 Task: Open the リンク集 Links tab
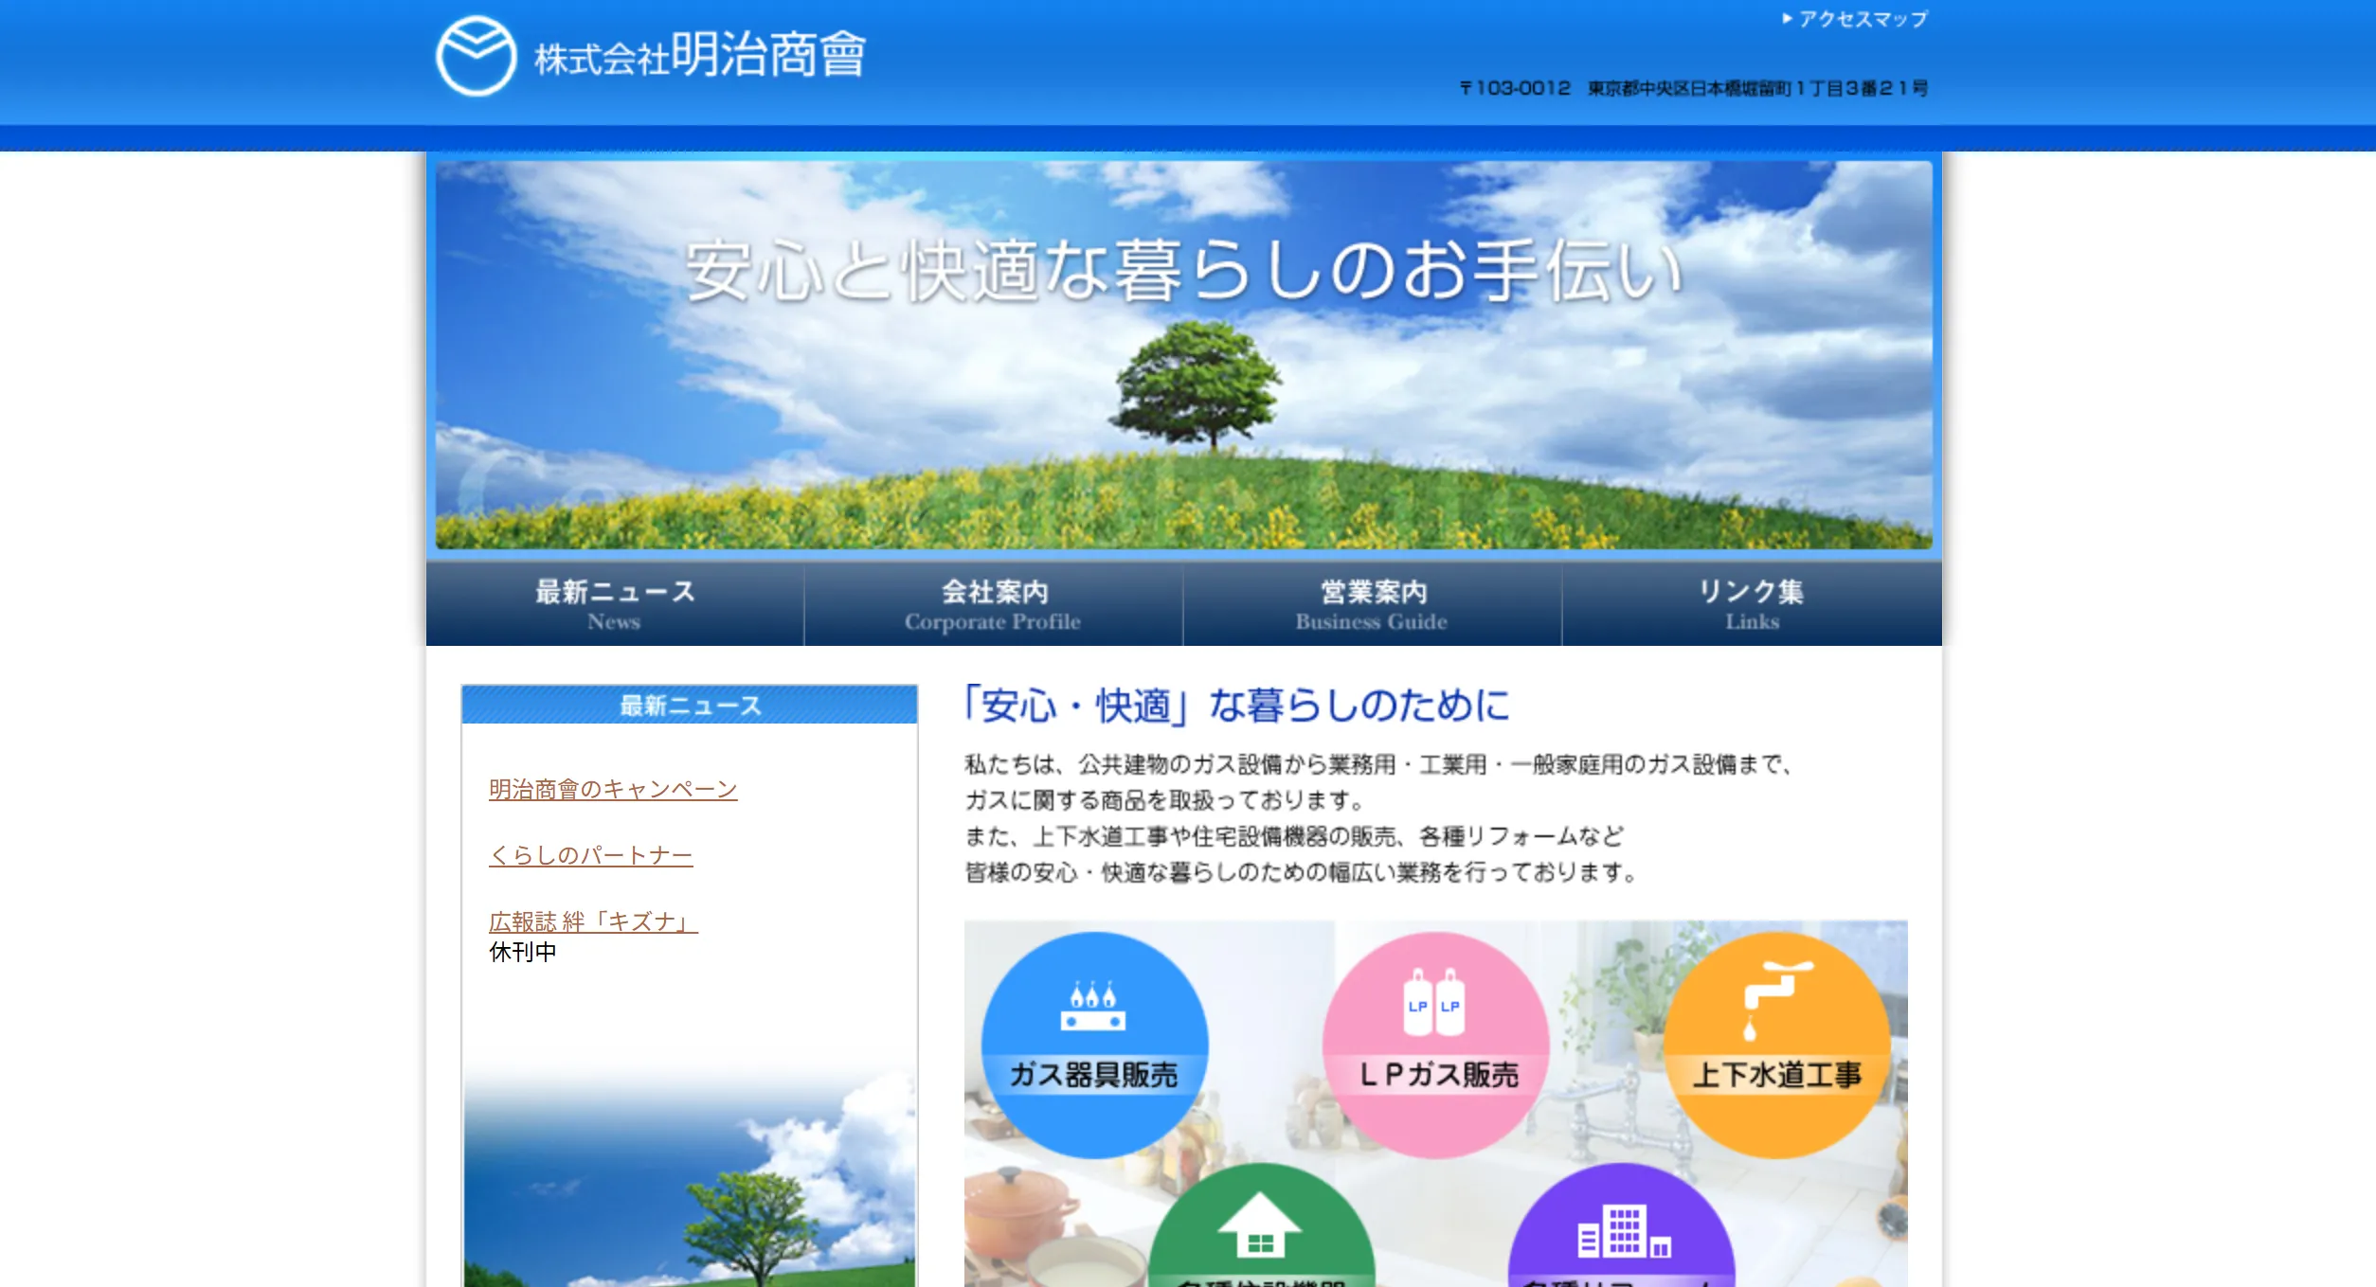[1752, 604]
